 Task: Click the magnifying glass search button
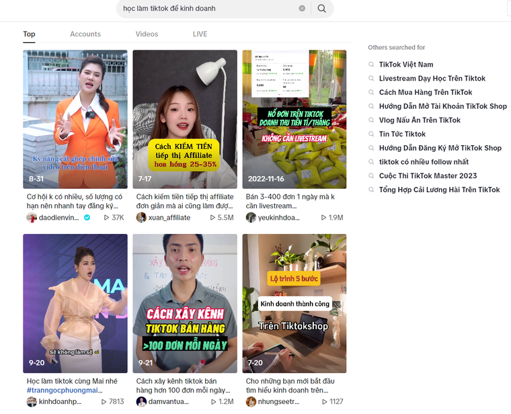[321, 9]
